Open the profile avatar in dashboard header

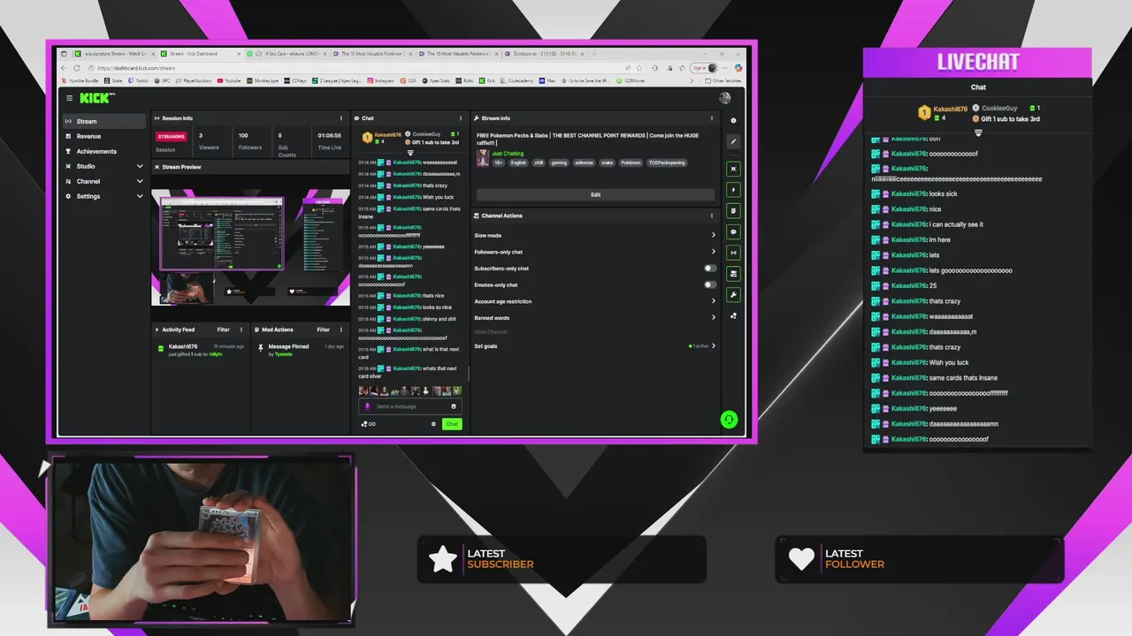(725, 98)
